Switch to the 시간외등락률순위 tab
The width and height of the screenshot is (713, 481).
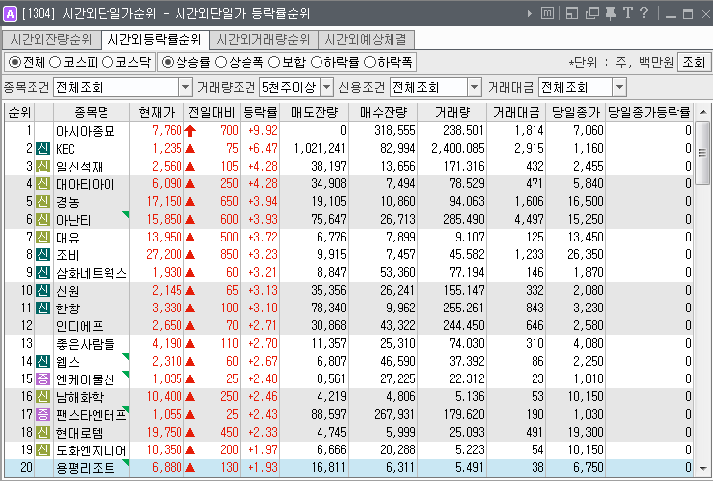tap(155, 40)
